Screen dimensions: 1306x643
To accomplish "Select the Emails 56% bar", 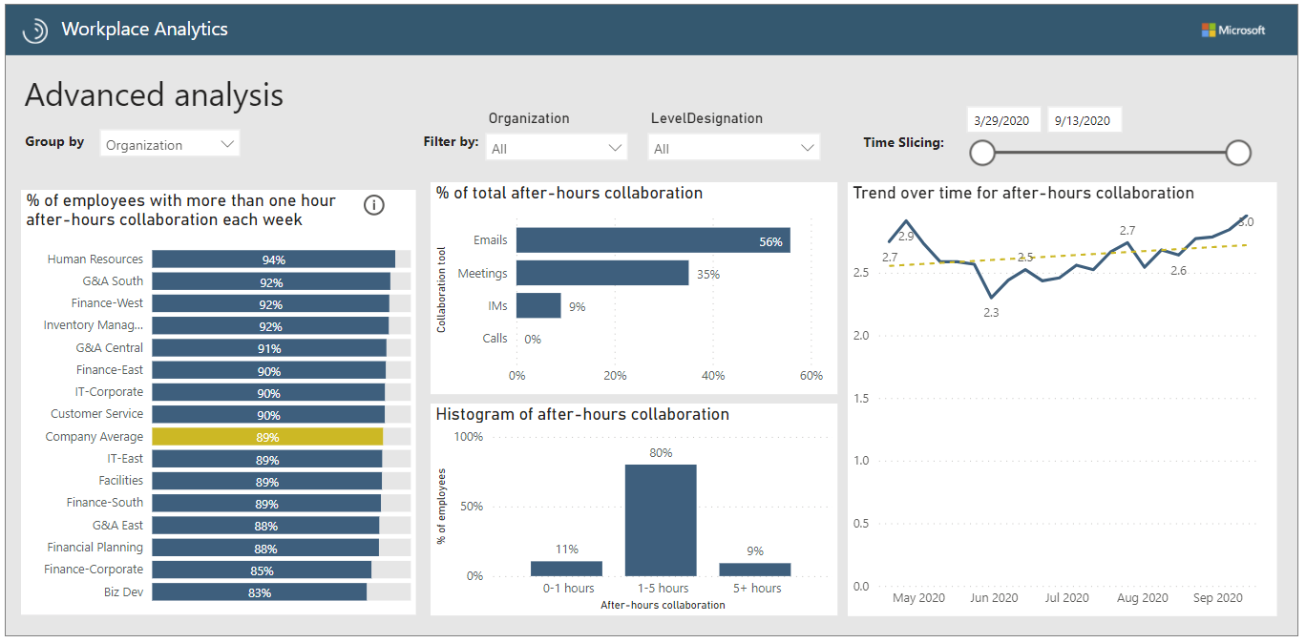I will pos(653,240).
